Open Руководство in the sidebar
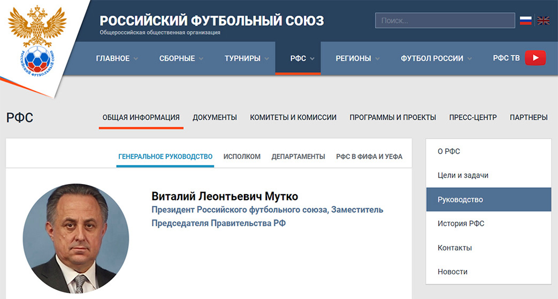 pyautogui.click(x=488, y=200)
